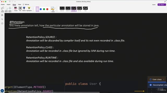This screenshot has width=167, height=93.
Task: Choose the blue ink color
Action: click(41, 9)
